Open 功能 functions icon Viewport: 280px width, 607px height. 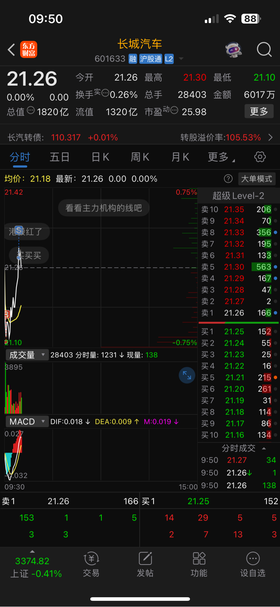pyautogui.click(x=199, y=565)
